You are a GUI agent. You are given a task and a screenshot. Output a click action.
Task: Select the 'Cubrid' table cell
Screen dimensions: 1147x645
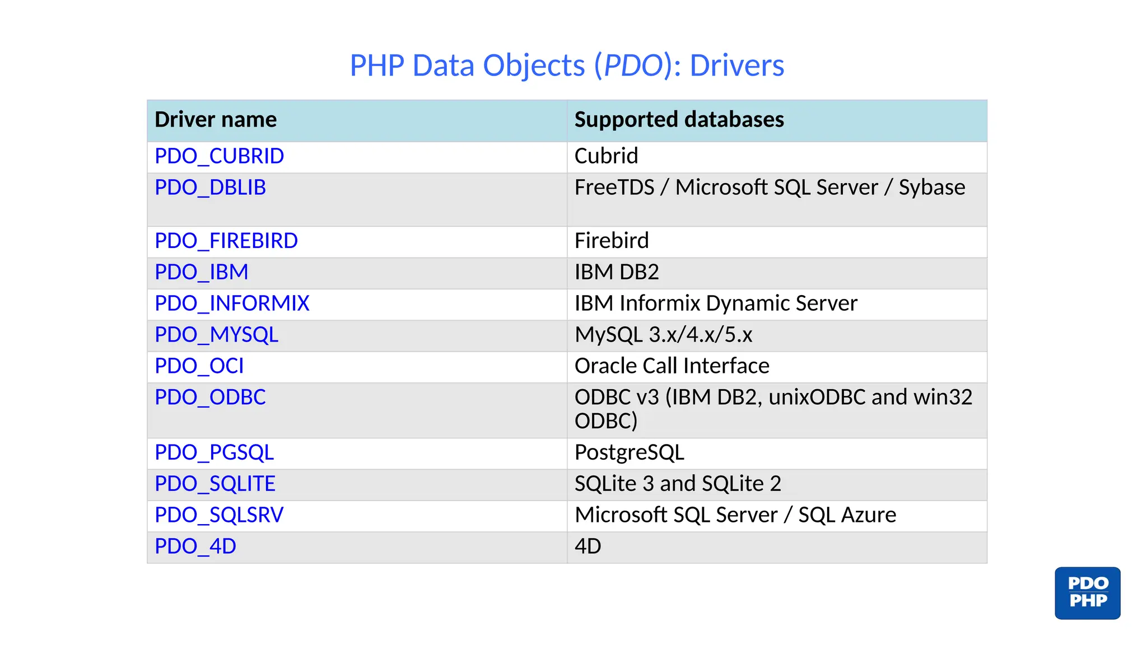pos(777,157)
